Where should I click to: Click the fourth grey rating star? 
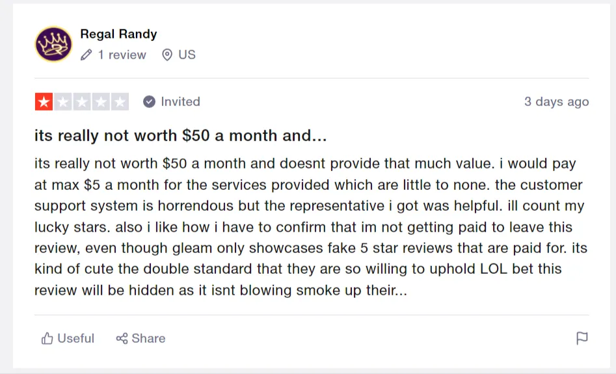(x=101, y=102)
